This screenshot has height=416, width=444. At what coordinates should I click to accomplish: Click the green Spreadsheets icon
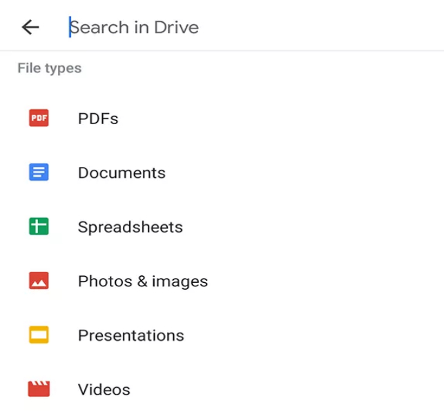(39, 226)
